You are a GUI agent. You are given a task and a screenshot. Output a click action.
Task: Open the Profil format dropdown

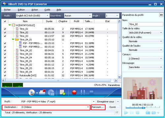point(94,102)
